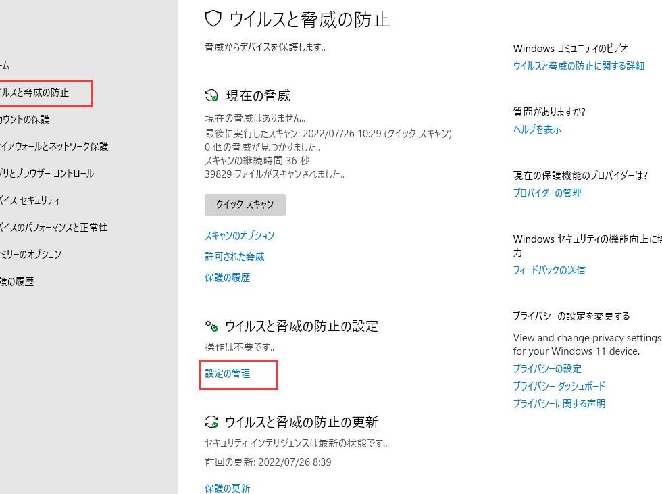Open the 保護の更新 link
Viewport: 662px width, 494px height.
pos(227,488)
